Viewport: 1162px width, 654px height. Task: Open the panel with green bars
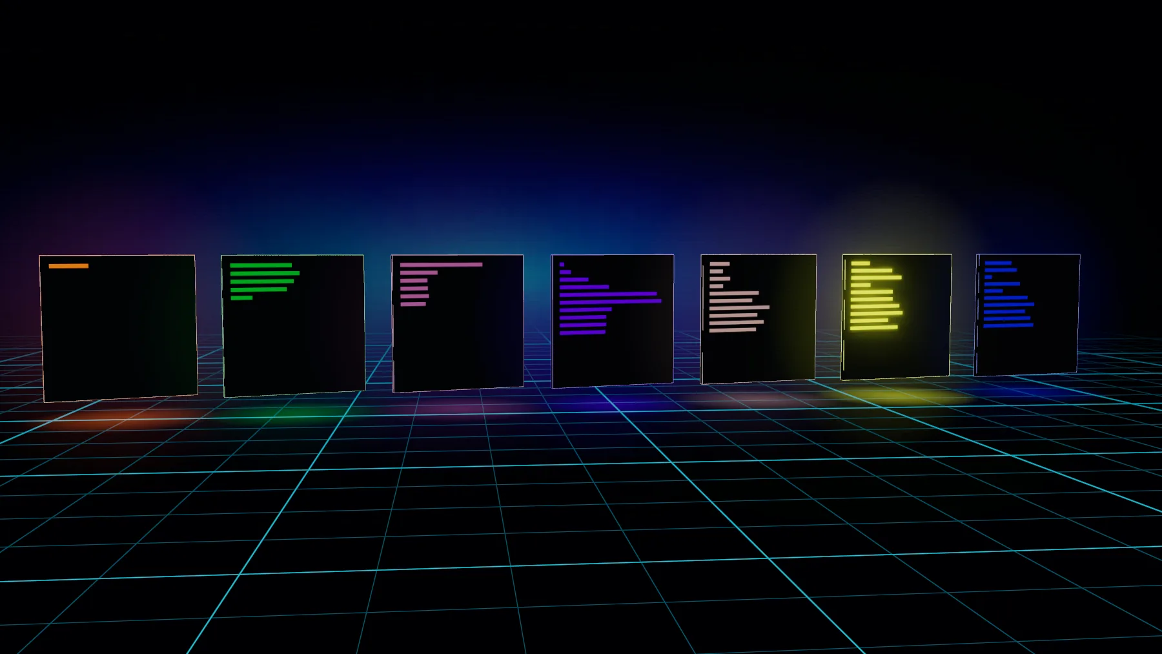(293, 325)
